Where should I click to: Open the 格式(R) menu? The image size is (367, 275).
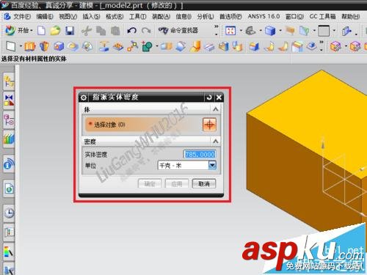[x=115, y=17]
